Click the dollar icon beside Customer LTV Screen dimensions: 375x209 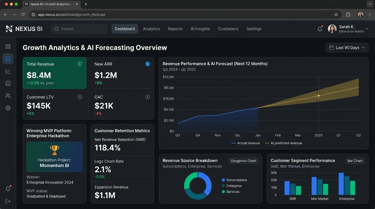point(80,97)
